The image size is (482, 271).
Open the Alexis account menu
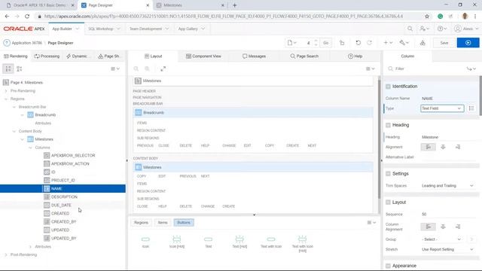coord(466,29)
